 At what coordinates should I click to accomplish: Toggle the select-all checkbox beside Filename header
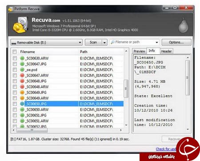tap(15, 52)
